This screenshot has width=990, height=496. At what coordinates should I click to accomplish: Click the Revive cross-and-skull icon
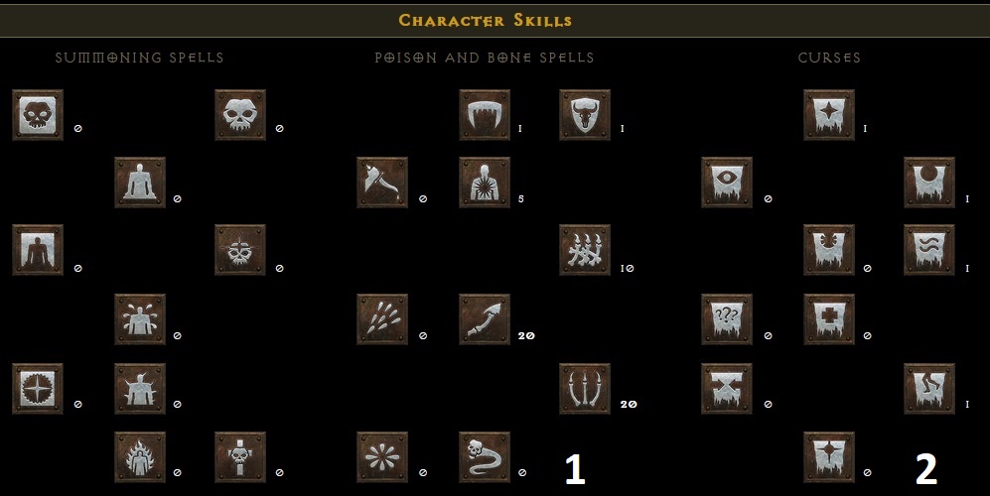[240, 457]
